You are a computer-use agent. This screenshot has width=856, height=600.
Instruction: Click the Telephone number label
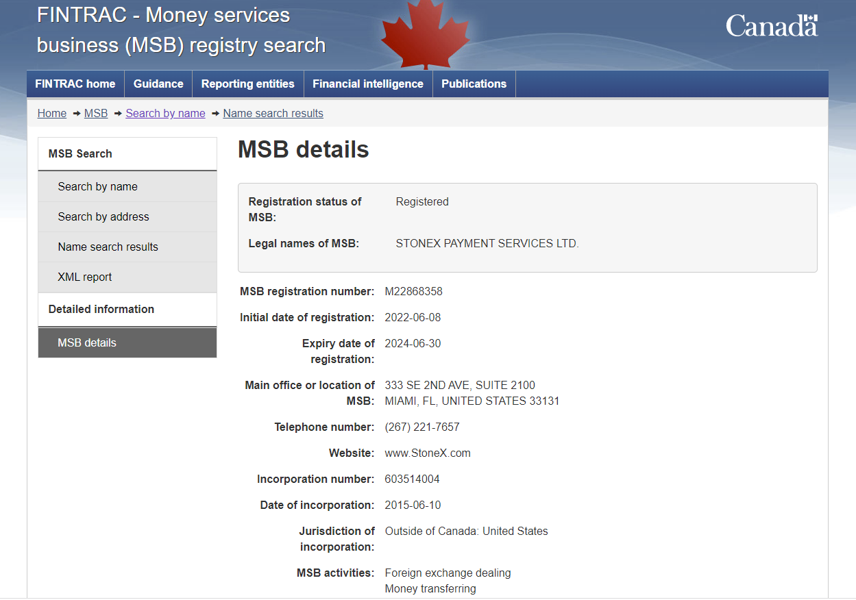325,427
